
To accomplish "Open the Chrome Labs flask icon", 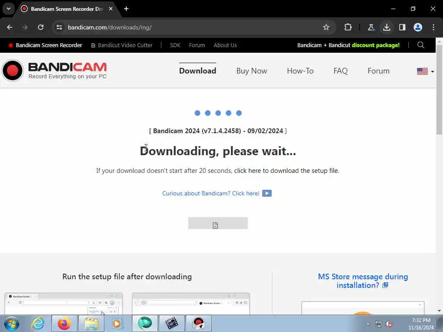I will (x=371, y=27).
